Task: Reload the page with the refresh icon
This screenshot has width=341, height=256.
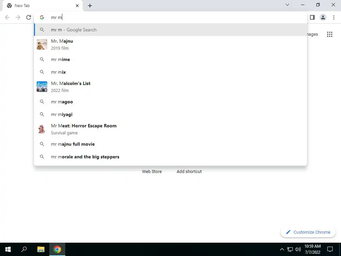Action: point(29,17)
